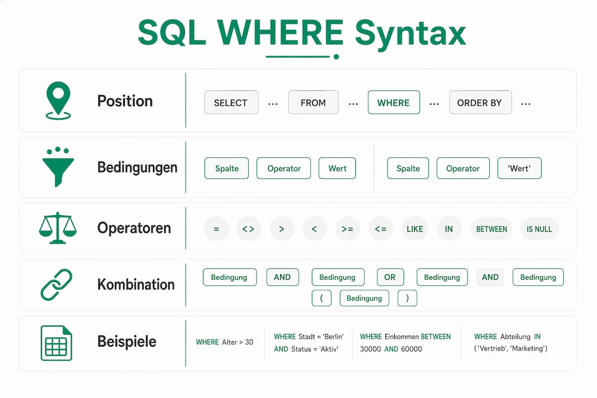Click the list ('Vertrieb', 'Marketing')

tap(511, 348)
